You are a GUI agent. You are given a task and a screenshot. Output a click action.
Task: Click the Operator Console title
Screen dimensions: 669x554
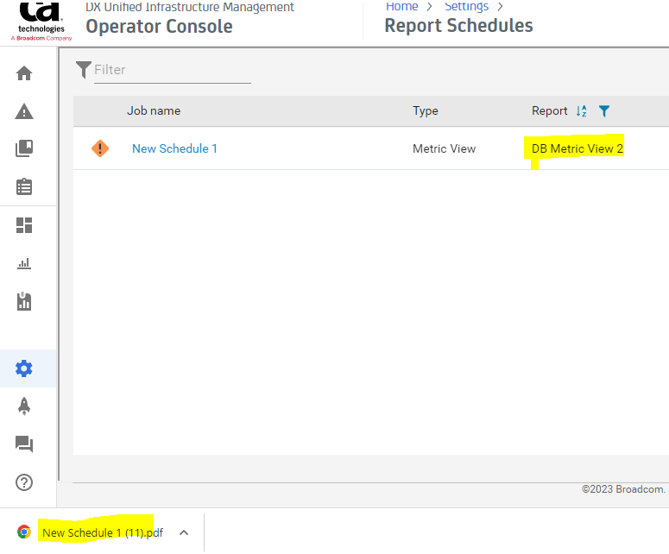(159, 27)
